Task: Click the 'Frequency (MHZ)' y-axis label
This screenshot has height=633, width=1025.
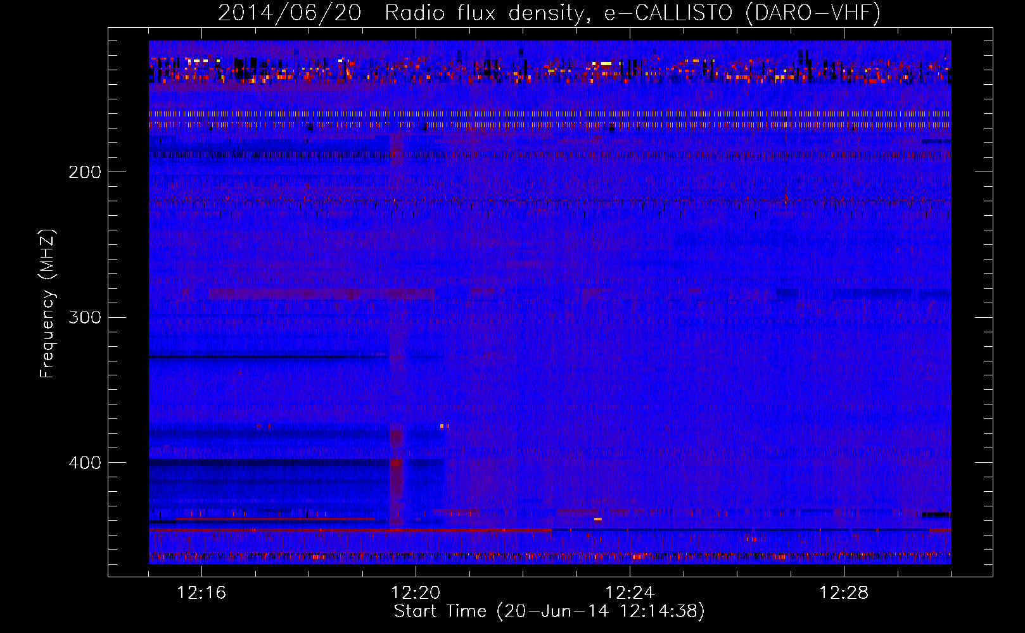Action: pyautogui.click(x=48, y=304)
